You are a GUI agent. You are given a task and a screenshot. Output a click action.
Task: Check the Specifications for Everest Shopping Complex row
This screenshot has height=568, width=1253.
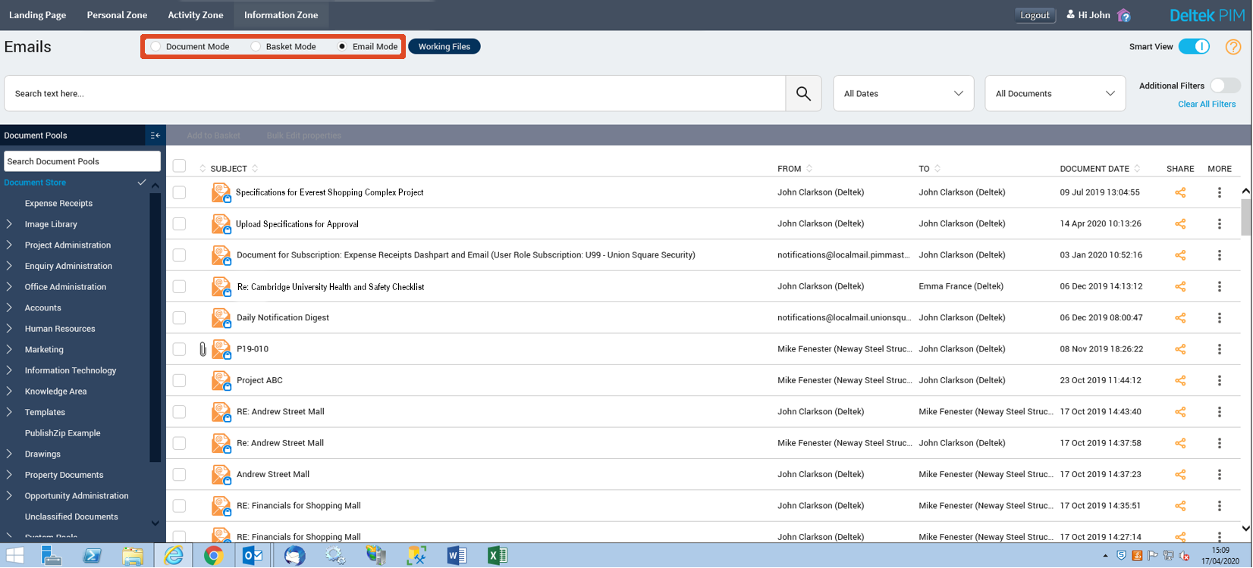[179, 192]
